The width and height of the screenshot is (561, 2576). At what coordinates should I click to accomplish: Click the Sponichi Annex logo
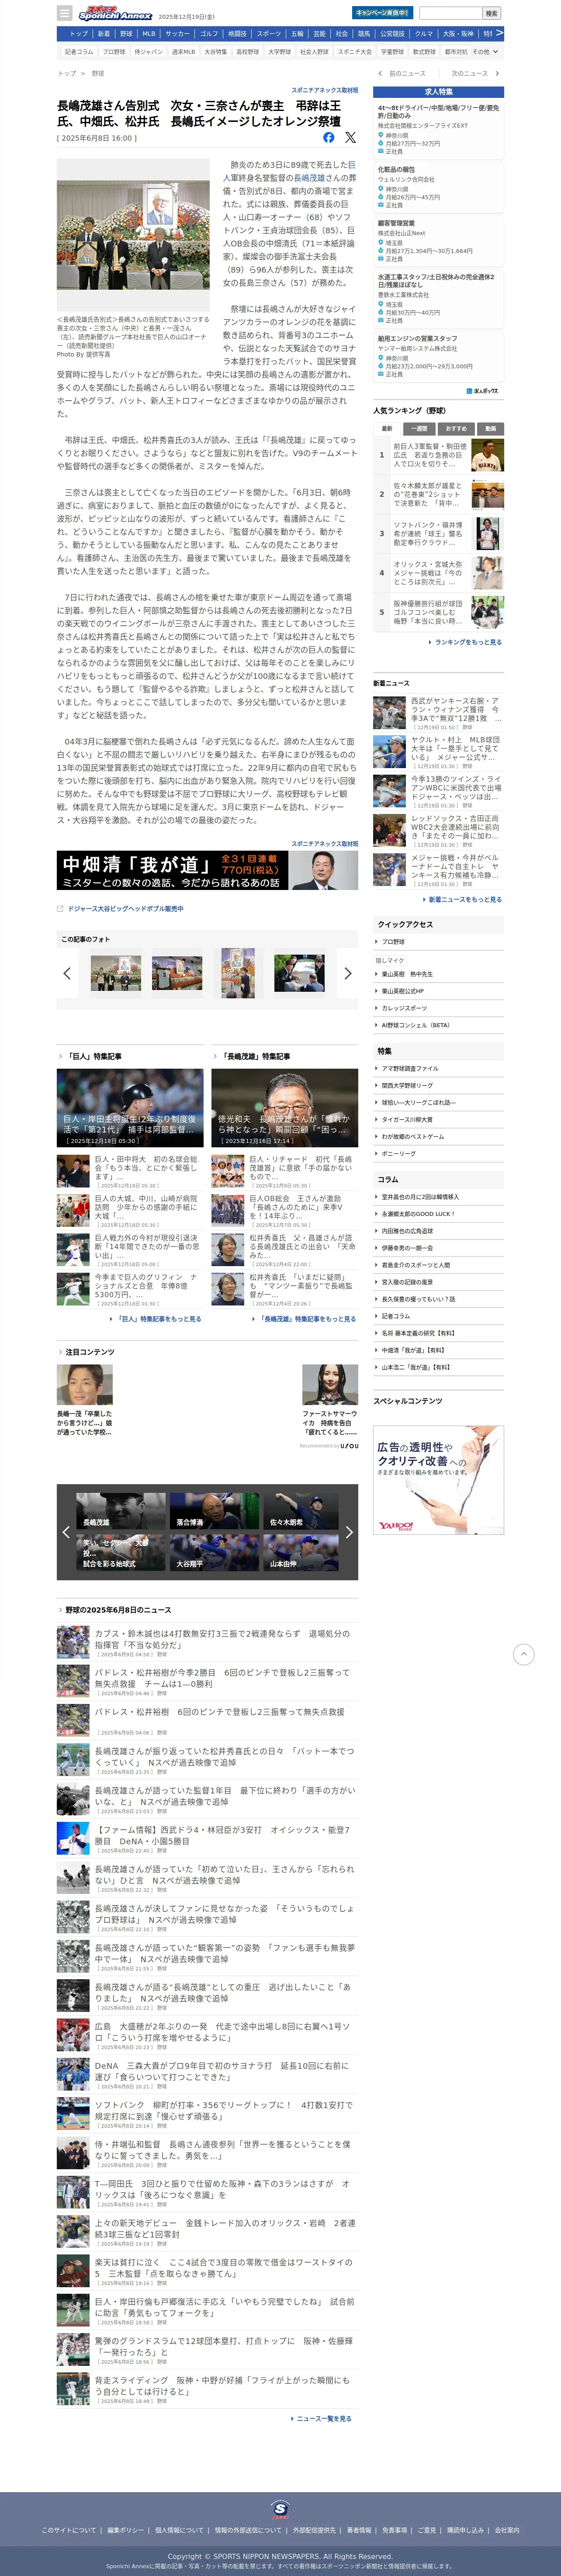point(115,13)
